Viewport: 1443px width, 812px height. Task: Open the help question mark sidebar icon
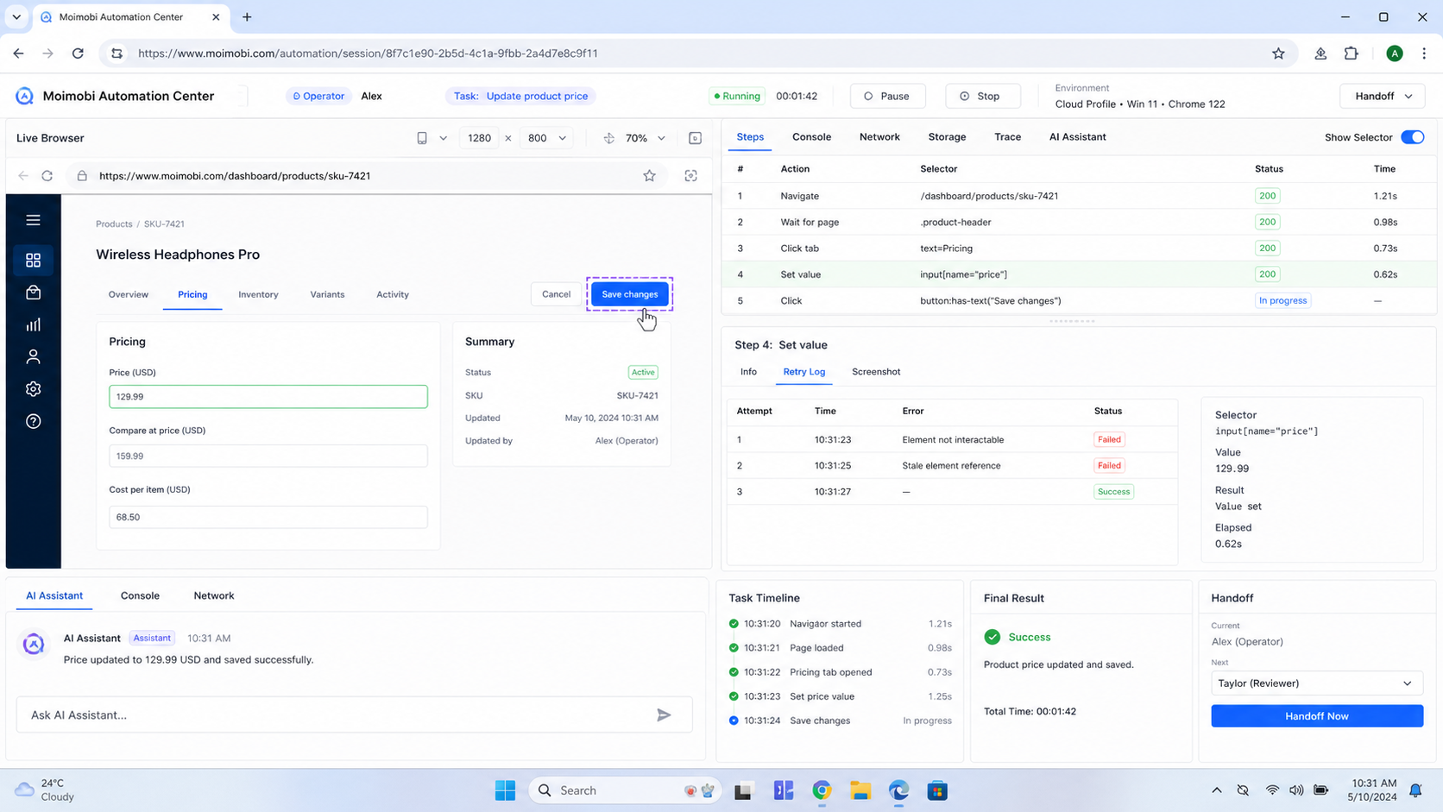pos(33,421)
